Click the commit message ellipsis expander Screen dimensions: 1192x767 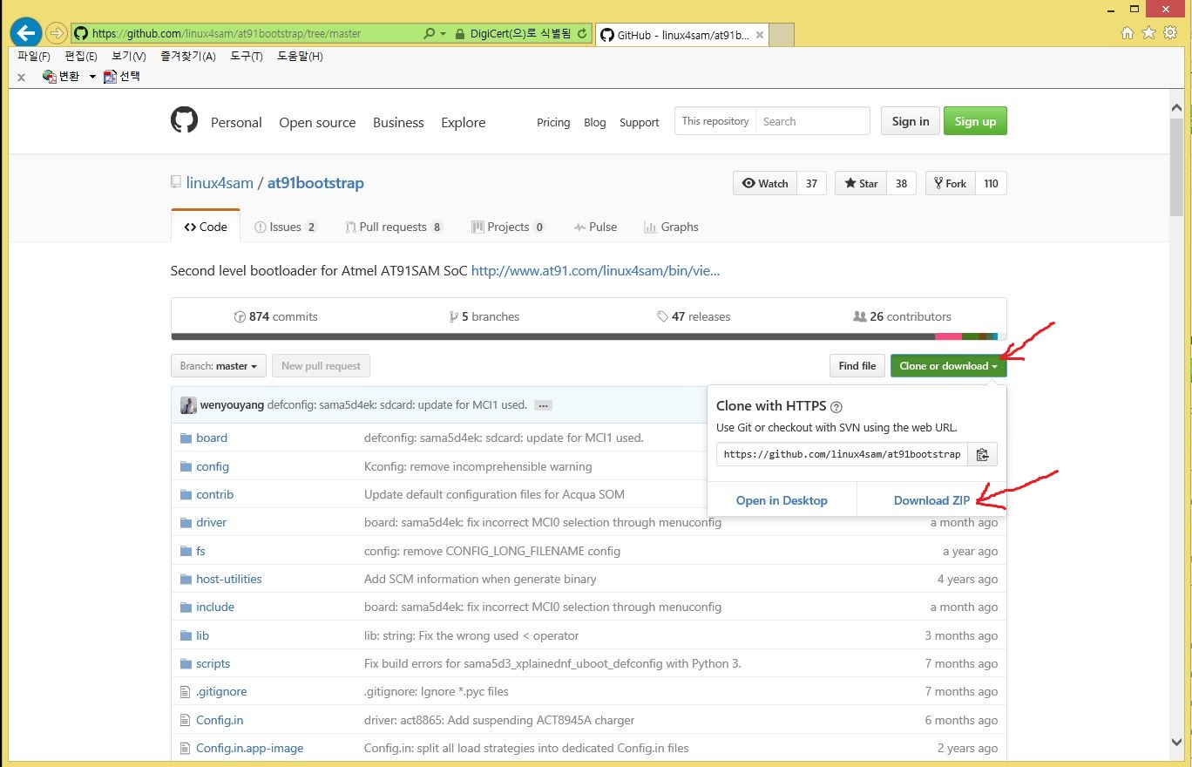pos(543,405)
